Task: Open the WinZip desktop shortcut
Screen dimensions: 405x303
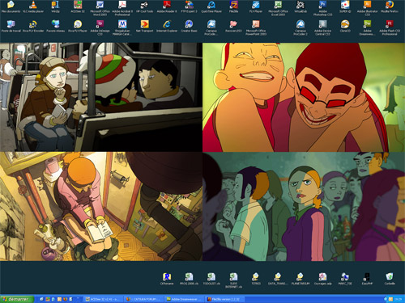Action: (x=55, y=6)
